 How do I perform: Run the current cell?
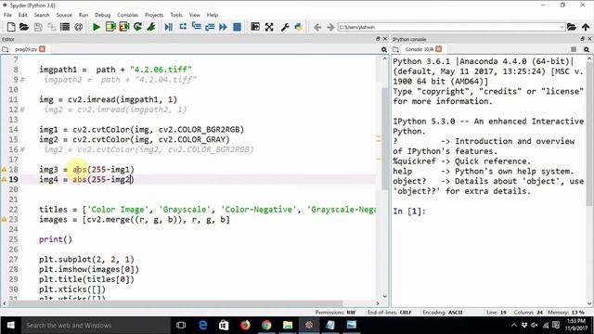click(110, 27)
